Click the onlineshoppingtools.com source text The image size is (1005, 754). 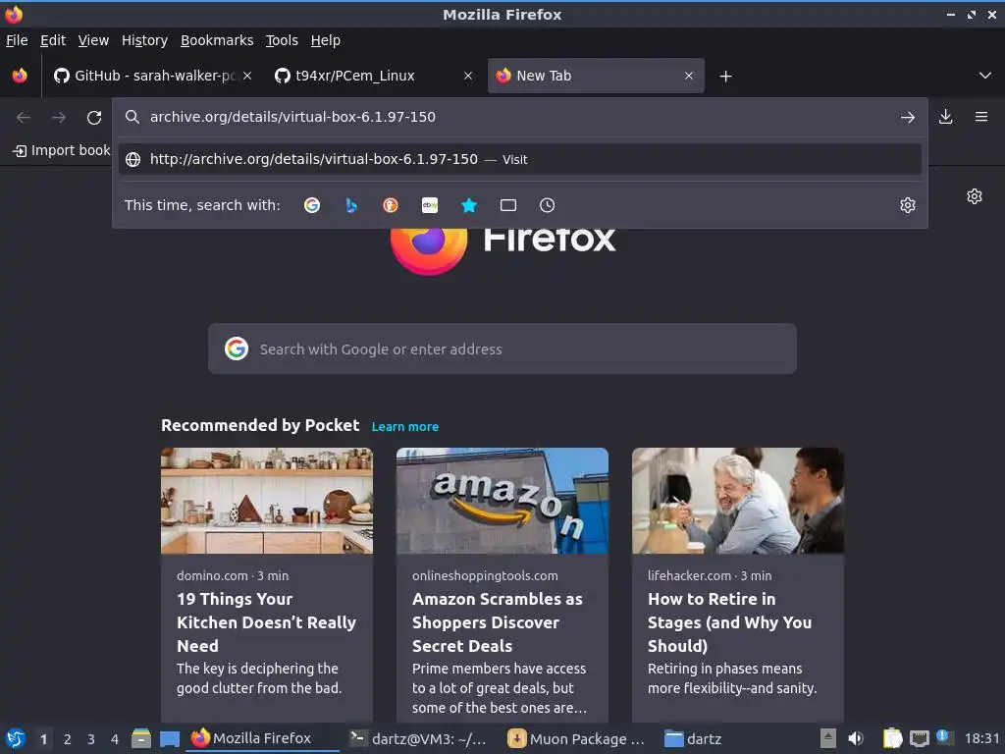point(485,575)
